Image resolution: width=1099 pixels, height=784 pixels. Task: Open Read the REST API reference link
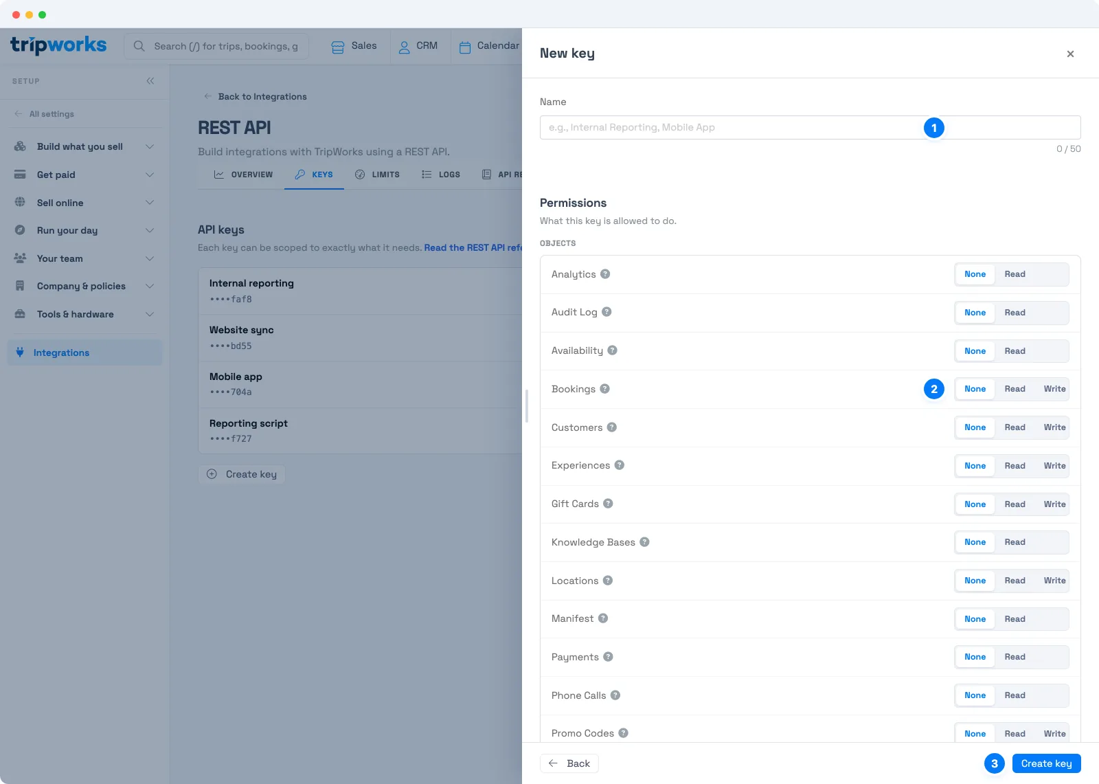pos(473,247)
